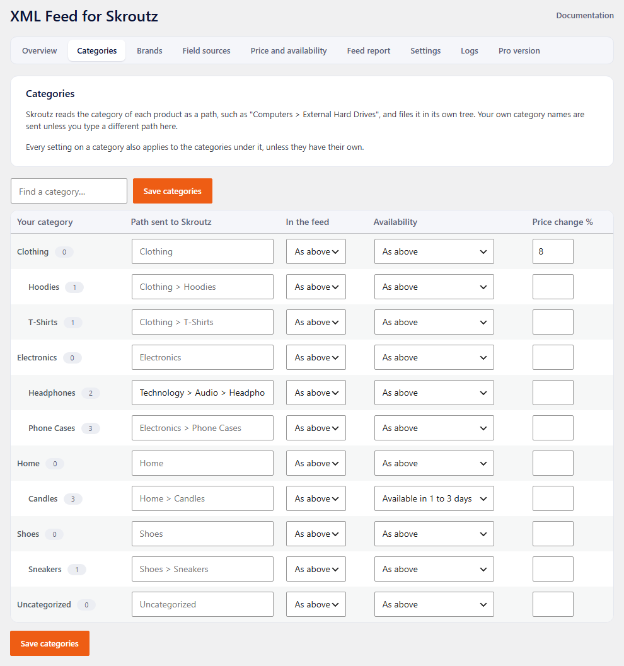Open the Documentation link
The height and width of the screenshot is (666, 624).
584,15
